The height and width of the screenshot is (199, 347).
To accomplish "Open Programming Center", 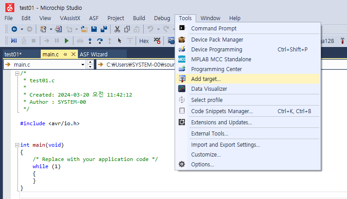I will (x=248, y=69).
